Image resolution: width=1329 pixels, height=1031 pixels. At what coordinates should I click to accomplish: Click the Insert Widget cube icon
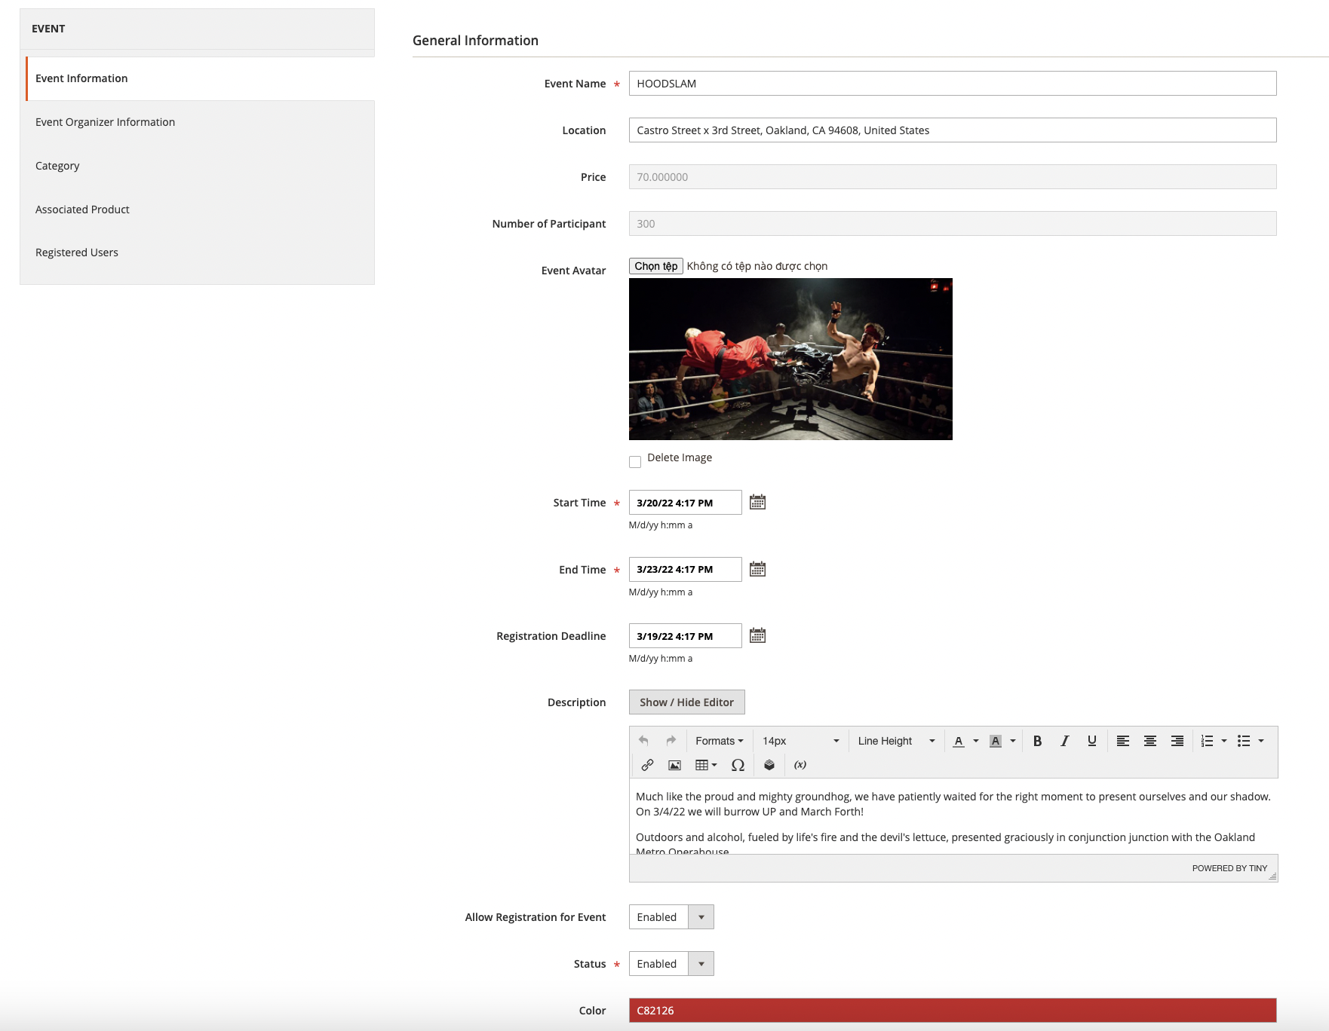769,765
